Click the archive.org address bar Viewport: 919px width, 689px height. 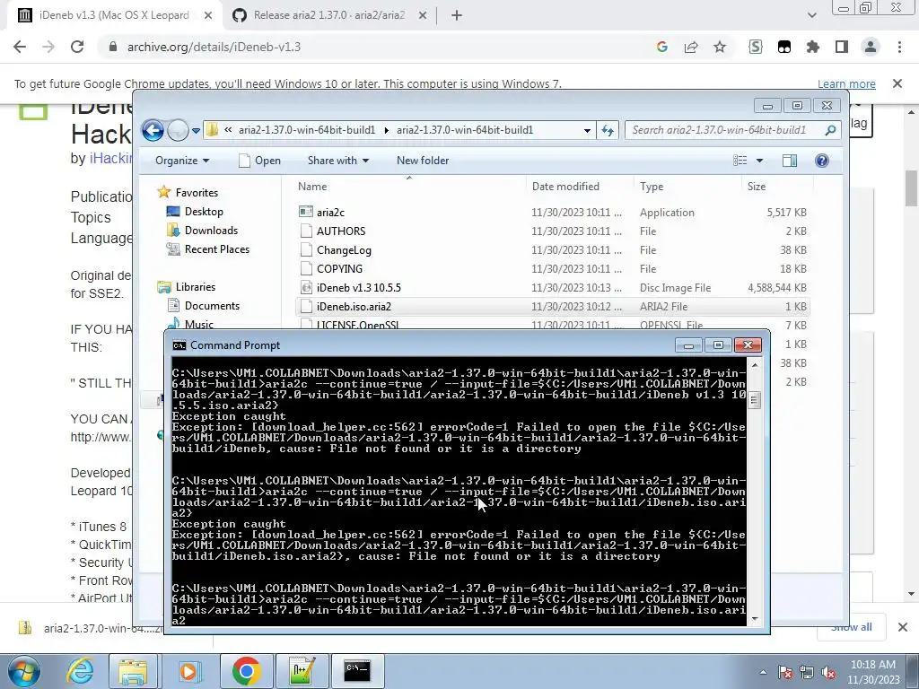coord(375,47)
